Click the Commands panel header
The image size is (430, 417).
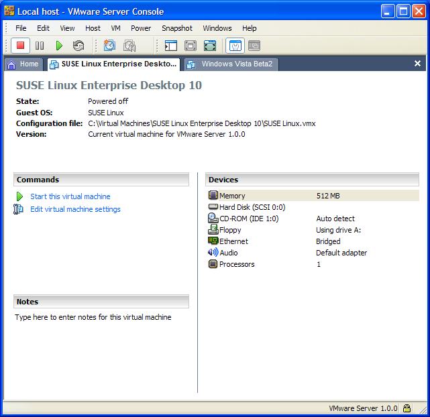coord(101,180)
